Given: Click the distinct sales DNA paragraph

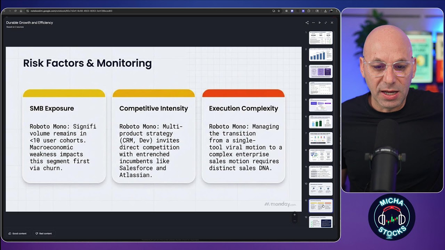Looking at the screenshot, I should click(x=245, y=147).
